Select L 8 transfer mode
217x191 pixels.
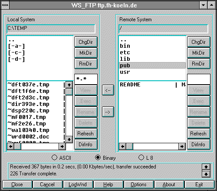146,158
